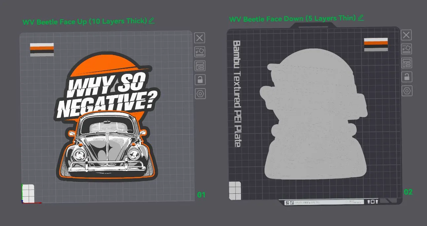Open plate 01 settings hexagon icon
This screenshot has height=226, width=427.
click(x=199, y=94)
